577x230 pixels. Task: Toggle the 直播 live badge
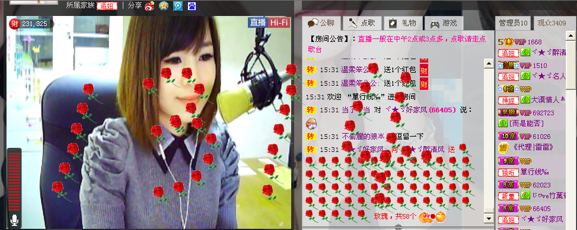click(x=258, y=22)
